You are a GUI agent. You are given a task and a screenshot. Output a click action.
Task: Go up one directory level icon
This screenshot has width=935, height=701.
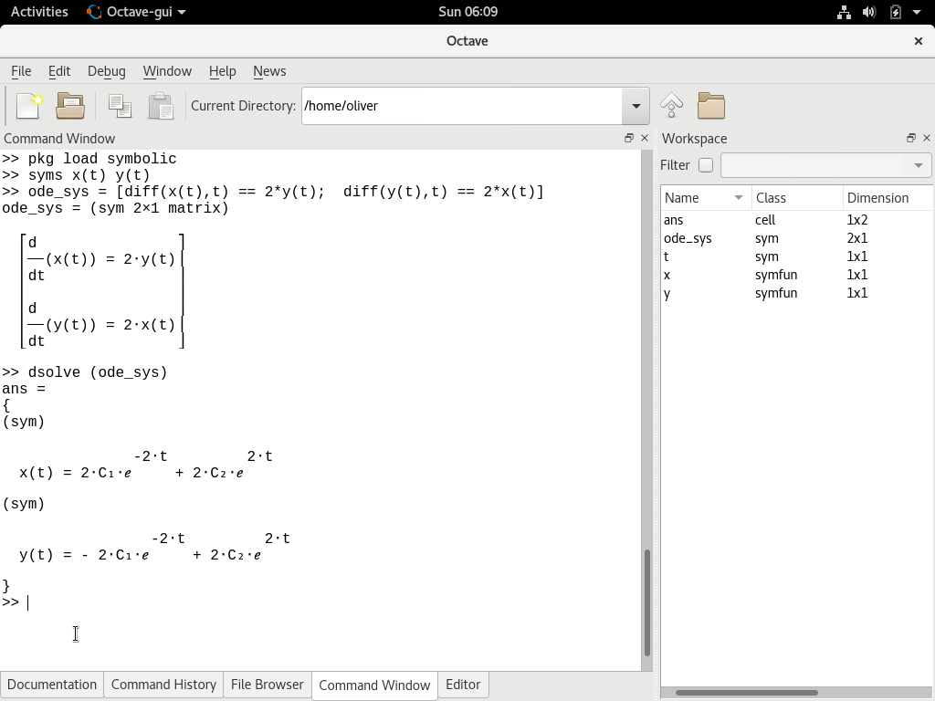pos(671,106)
